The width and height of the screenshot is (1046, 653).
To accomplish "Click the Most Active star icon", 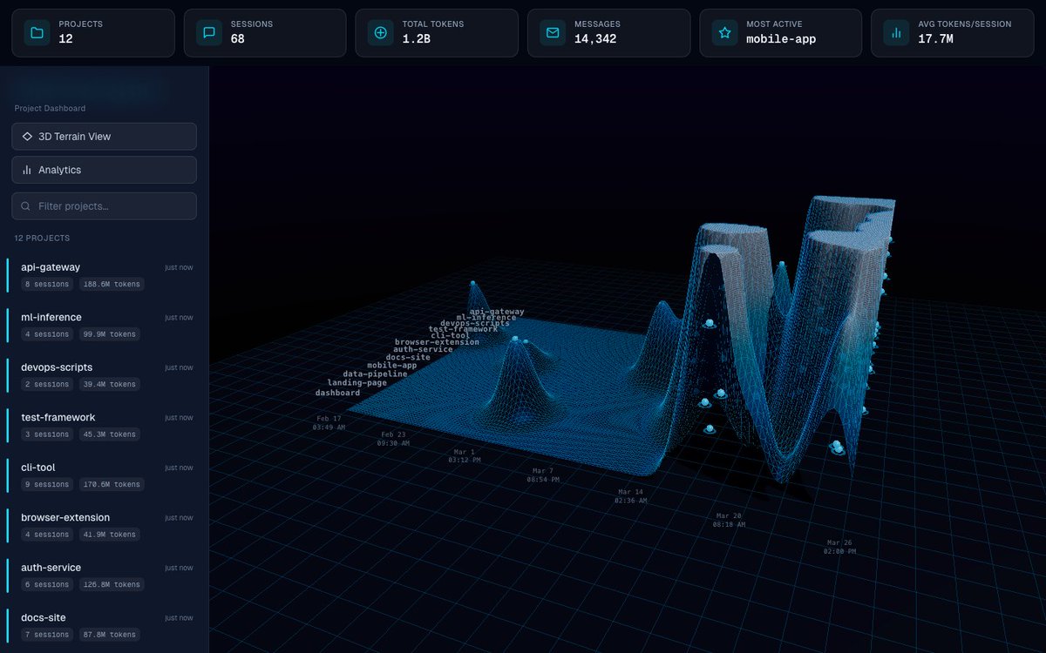I will coord(724,33).
